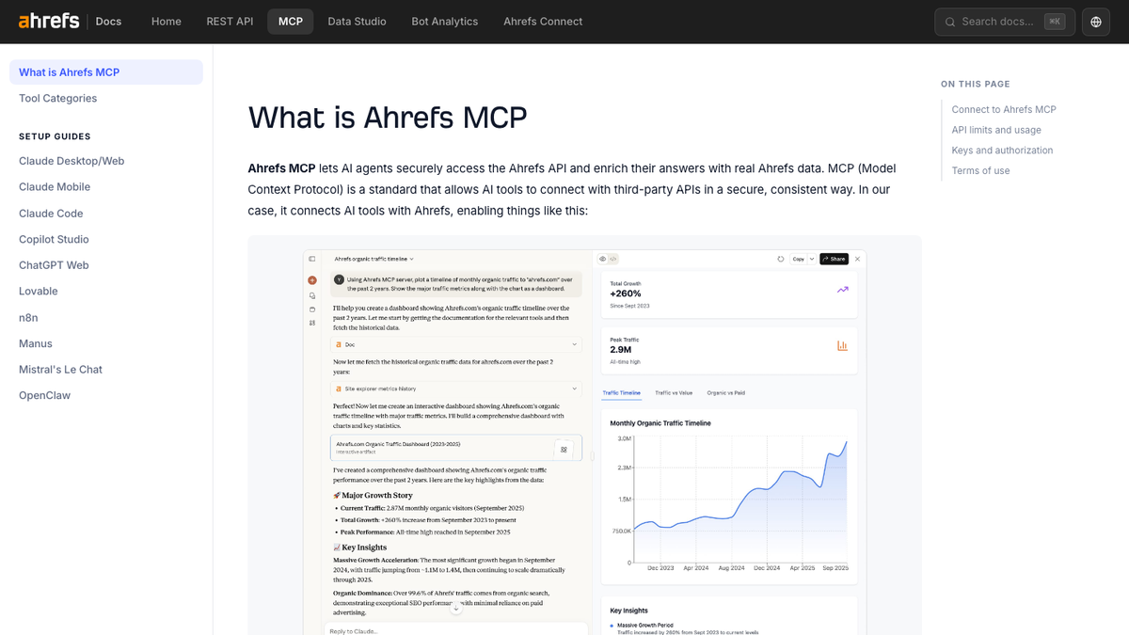
Task: Click the magnifier icon in search box
Action: tap(950, 22)
